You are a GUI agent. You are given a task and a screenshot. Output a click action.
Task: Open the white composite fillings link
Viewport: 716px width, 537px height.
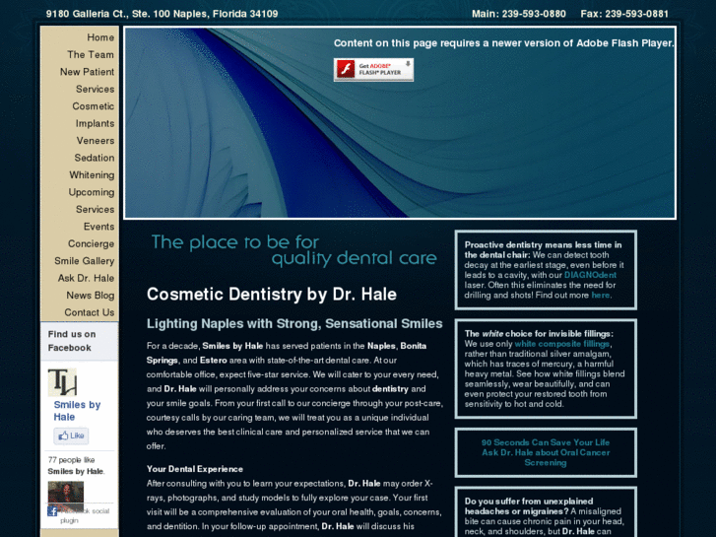pyautogui.click(x=562, y=344)
